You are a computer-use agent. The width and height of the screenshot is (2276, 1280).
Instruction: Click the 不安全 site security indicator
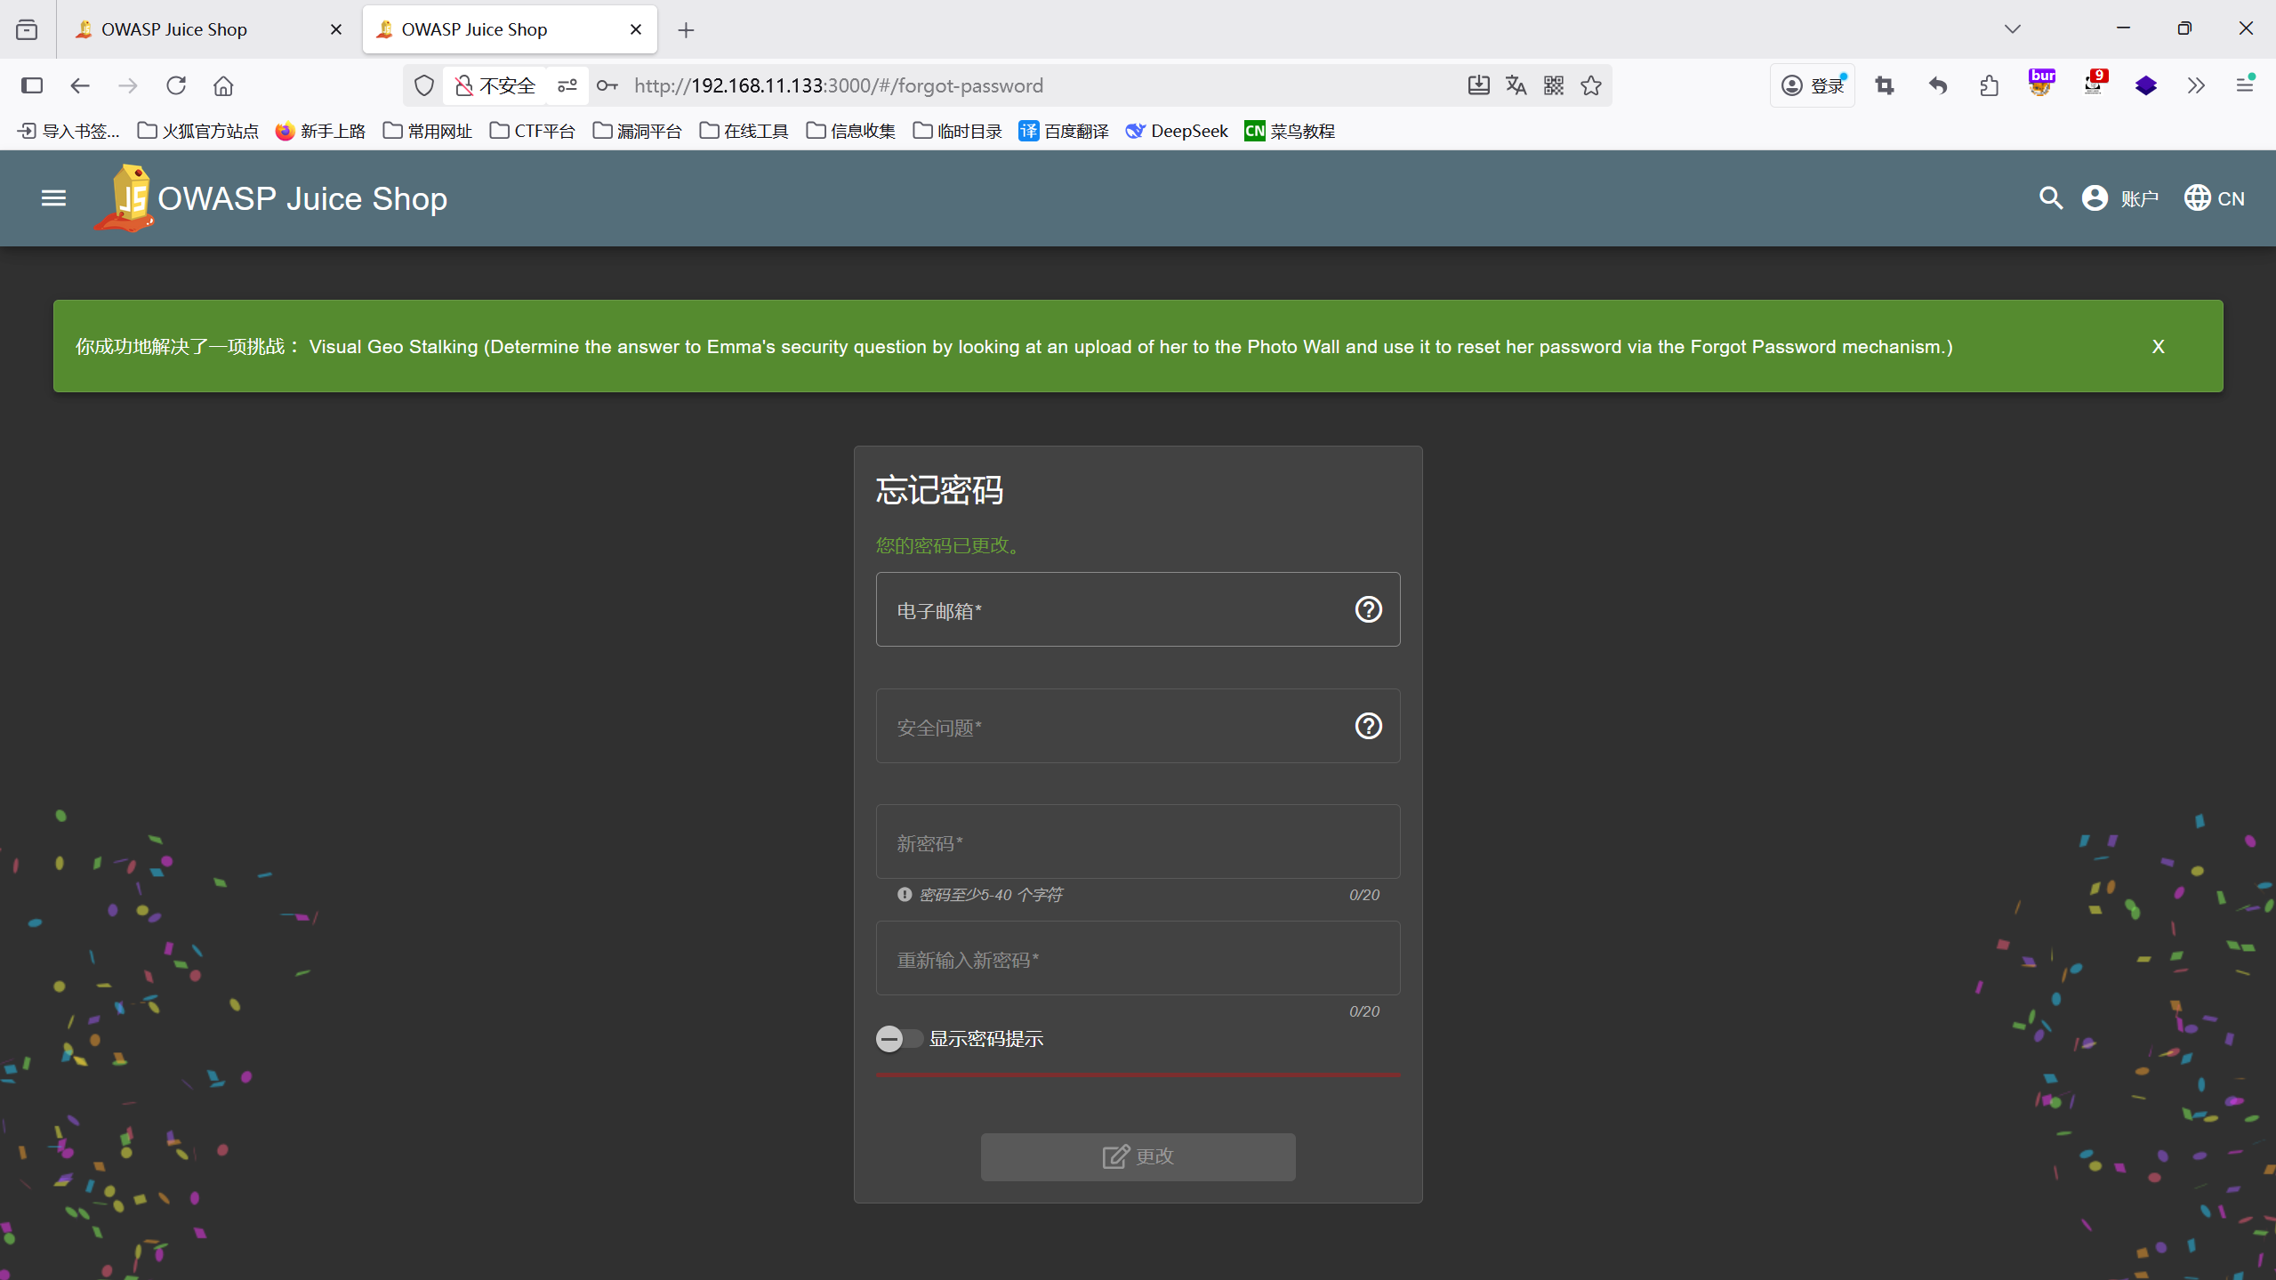click(495, 85)
